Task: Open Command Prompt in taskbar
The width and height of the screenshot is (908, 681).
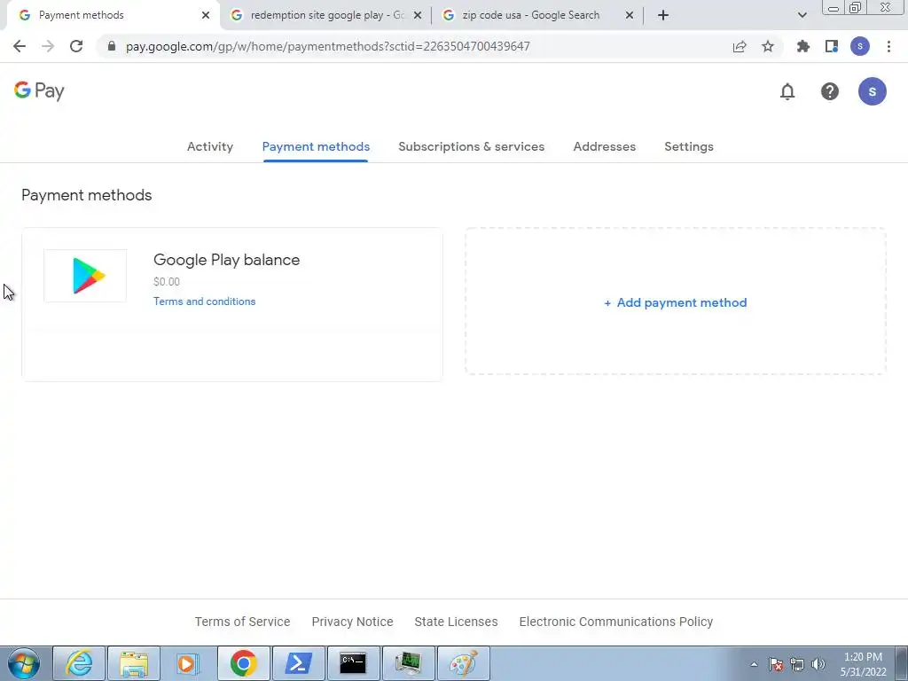Action: [x=353, y=663]
